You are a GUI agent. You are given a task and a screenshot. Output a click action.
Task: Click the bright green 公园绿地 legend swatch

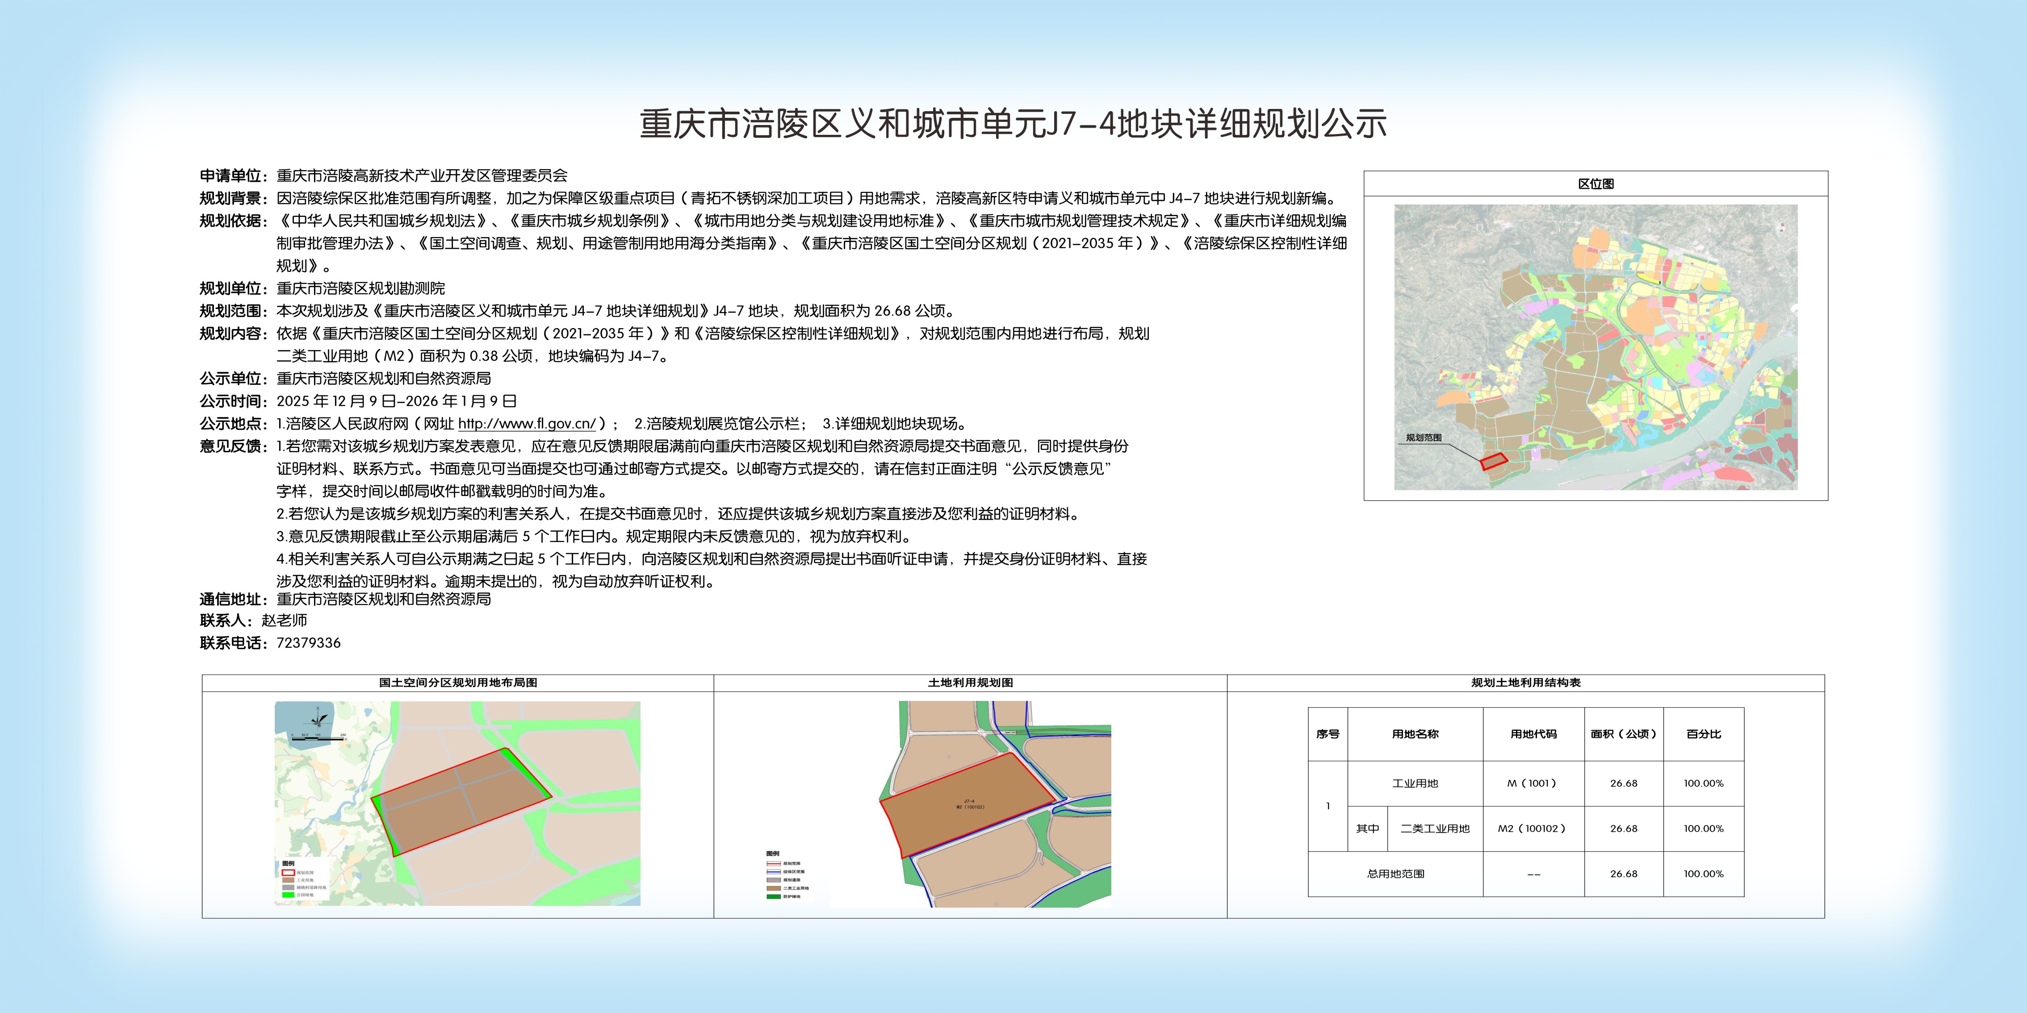click(x=289, y=895)
